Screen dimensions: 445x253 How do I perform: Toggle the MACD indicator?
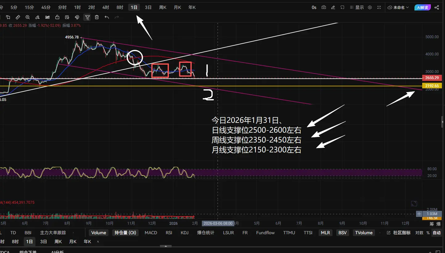click(151, 233)
